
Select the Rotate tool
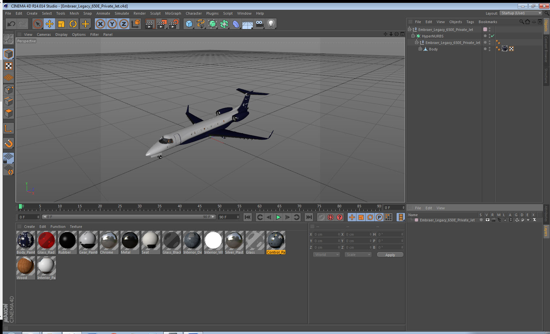(x=73, y=24)
